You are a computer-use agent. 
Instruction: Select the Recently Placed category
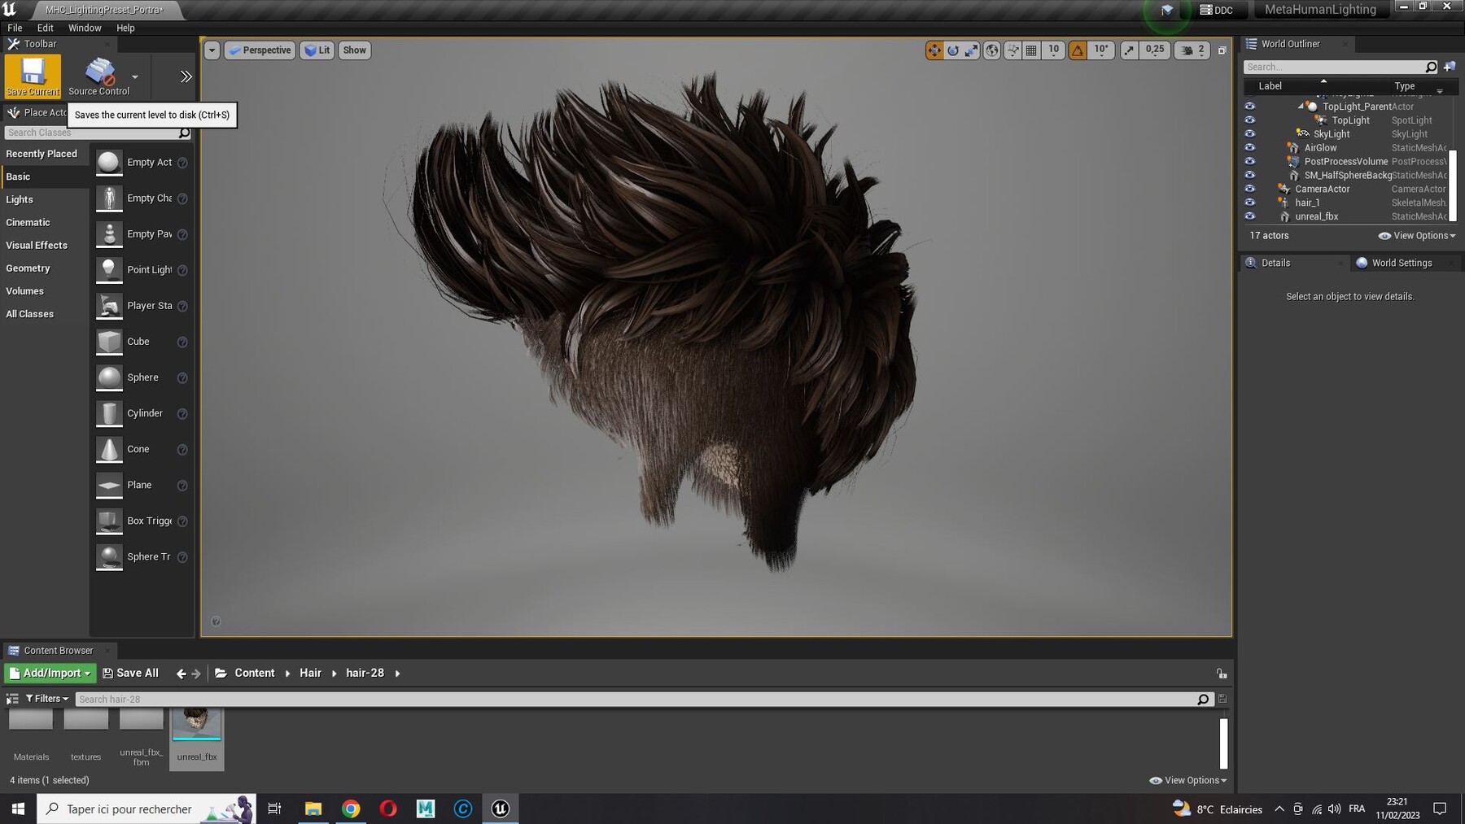click(x=44, y=154)
